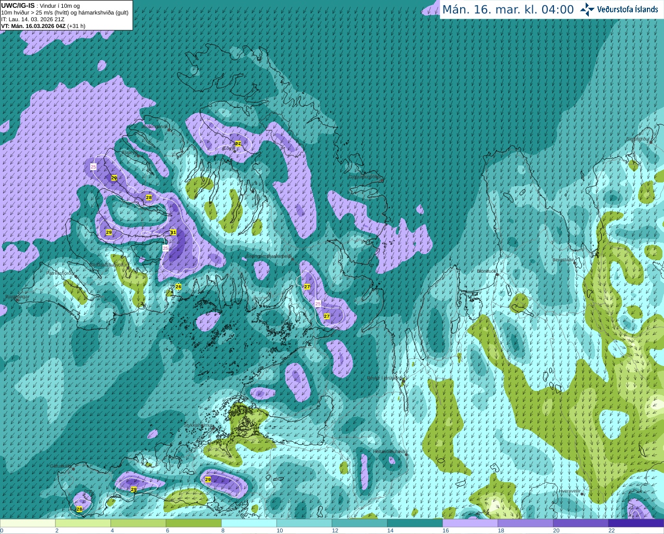This screenshot has height=534, width=664.
Task: Click the legend scale value 22
Action: (612, 530)
